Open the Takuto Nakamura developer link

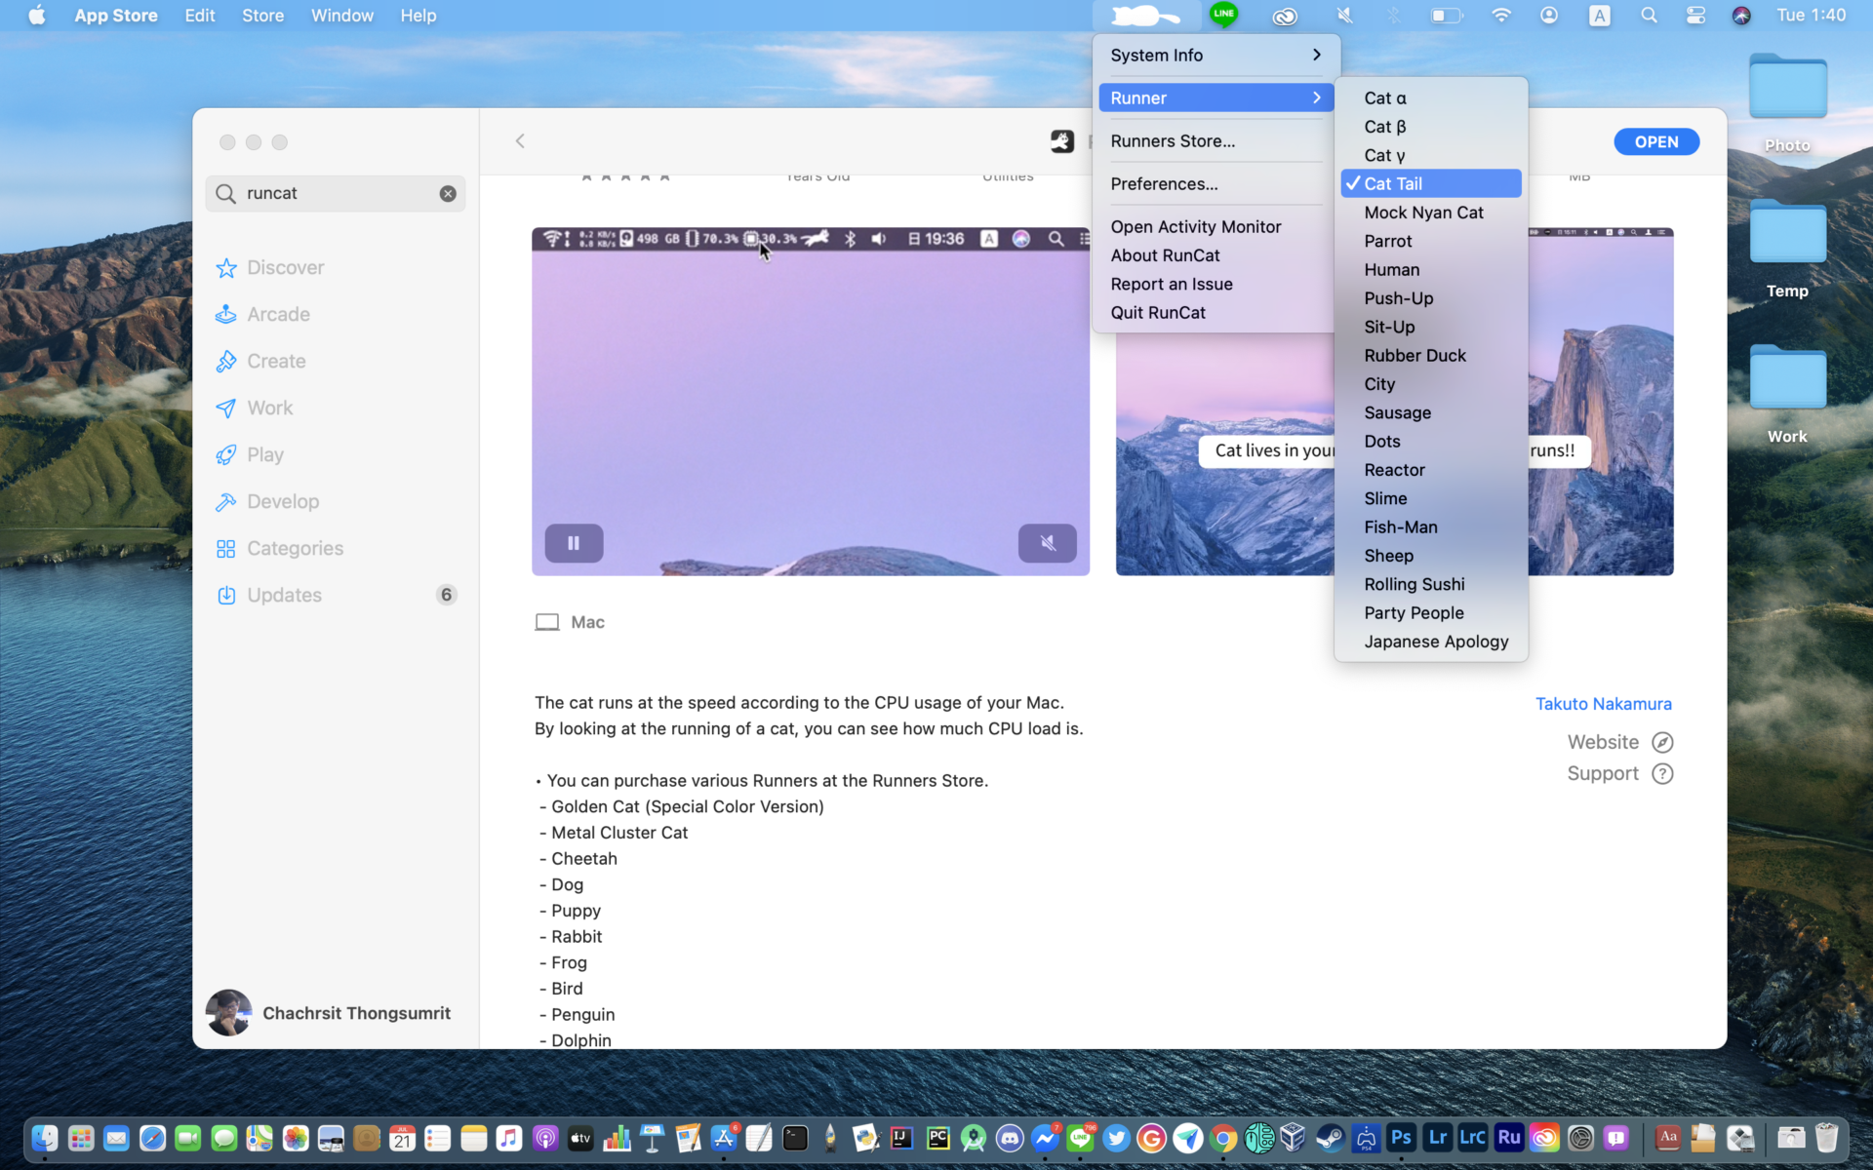point(1604,704)
